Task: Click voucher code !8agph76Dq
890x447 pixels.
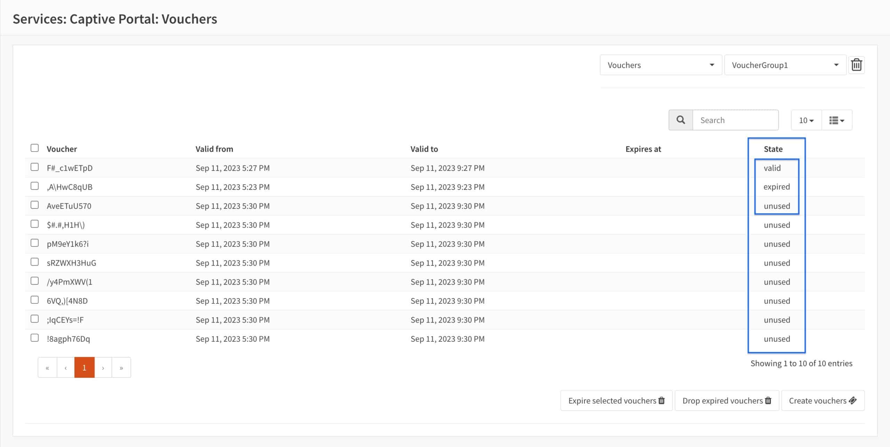Action: (68, 339)
